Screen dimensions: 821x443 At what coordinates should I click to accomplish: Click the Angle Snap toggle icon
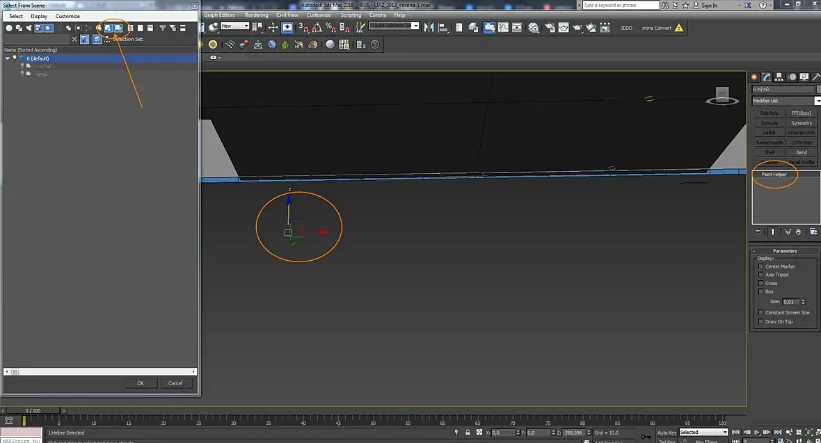[x=317, y=28]
